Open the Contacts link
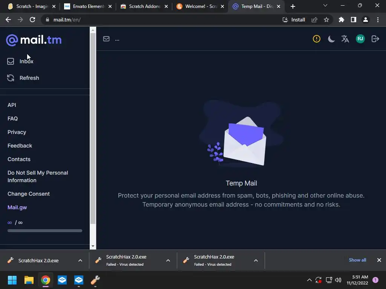 coord(19,159)
